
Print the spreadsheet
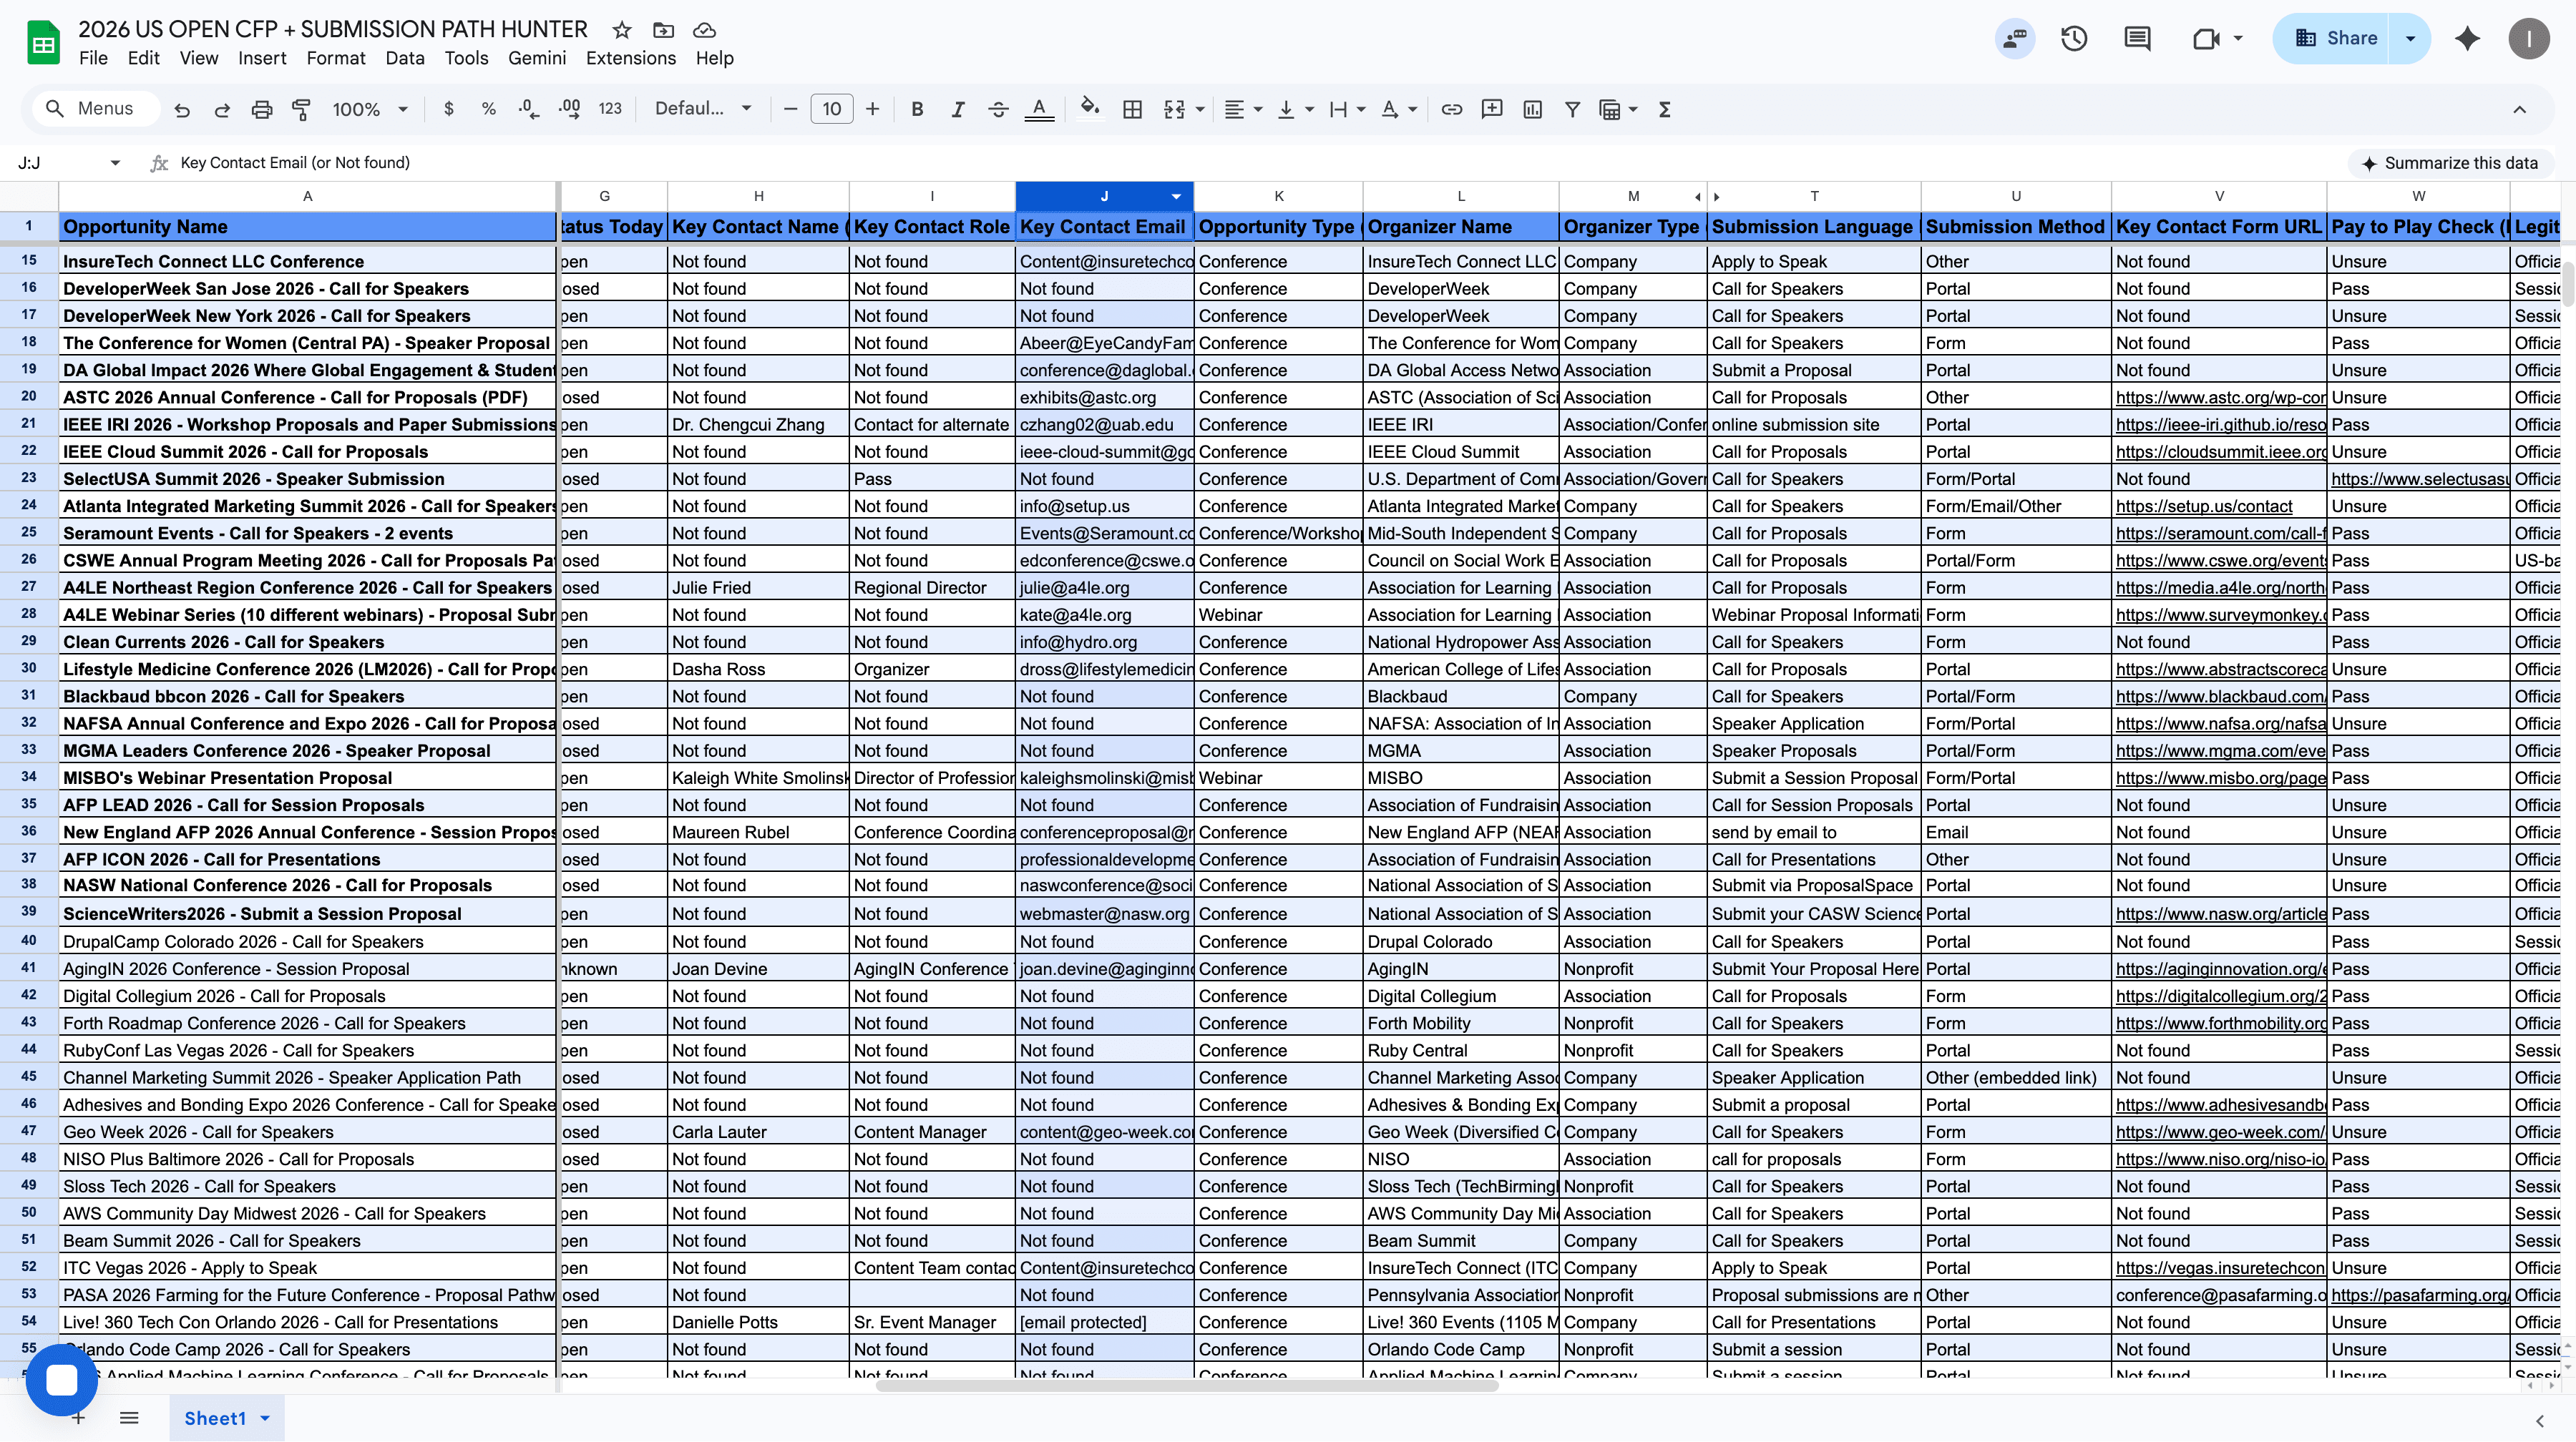click(x=262, y=110)
